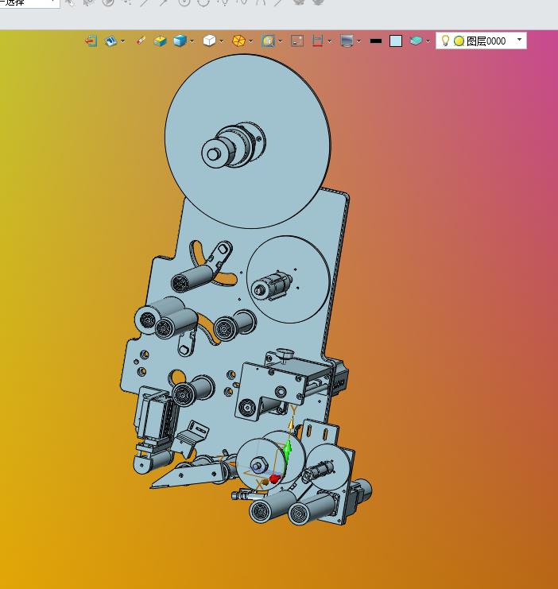Expand the blue shaded cube dropdown arrow
The width and height of the screenshot is (558, 589).
pos(192,41)
